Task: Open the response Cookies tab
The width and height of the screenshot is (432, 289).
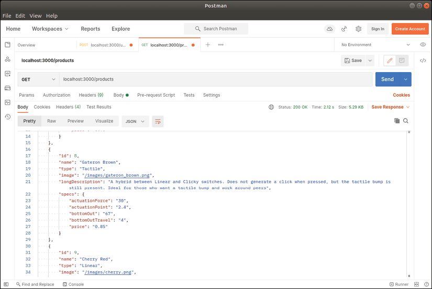Action: (42, 107)
